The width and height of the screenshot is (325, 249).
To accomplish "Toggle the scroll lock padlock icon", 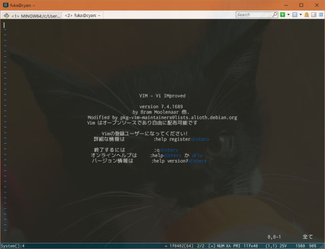I will (307, 15).
